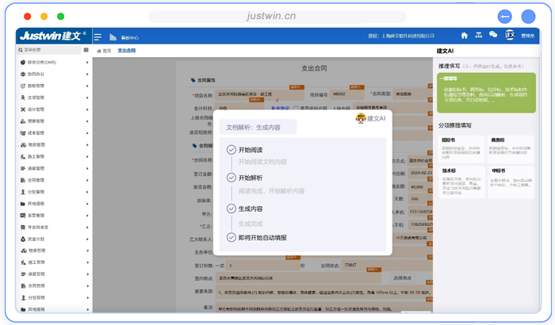The height and width of the screenshot is (325, 555).
Task: Click the 建文AI mascot icon in dialog
Action: (361, 118)
